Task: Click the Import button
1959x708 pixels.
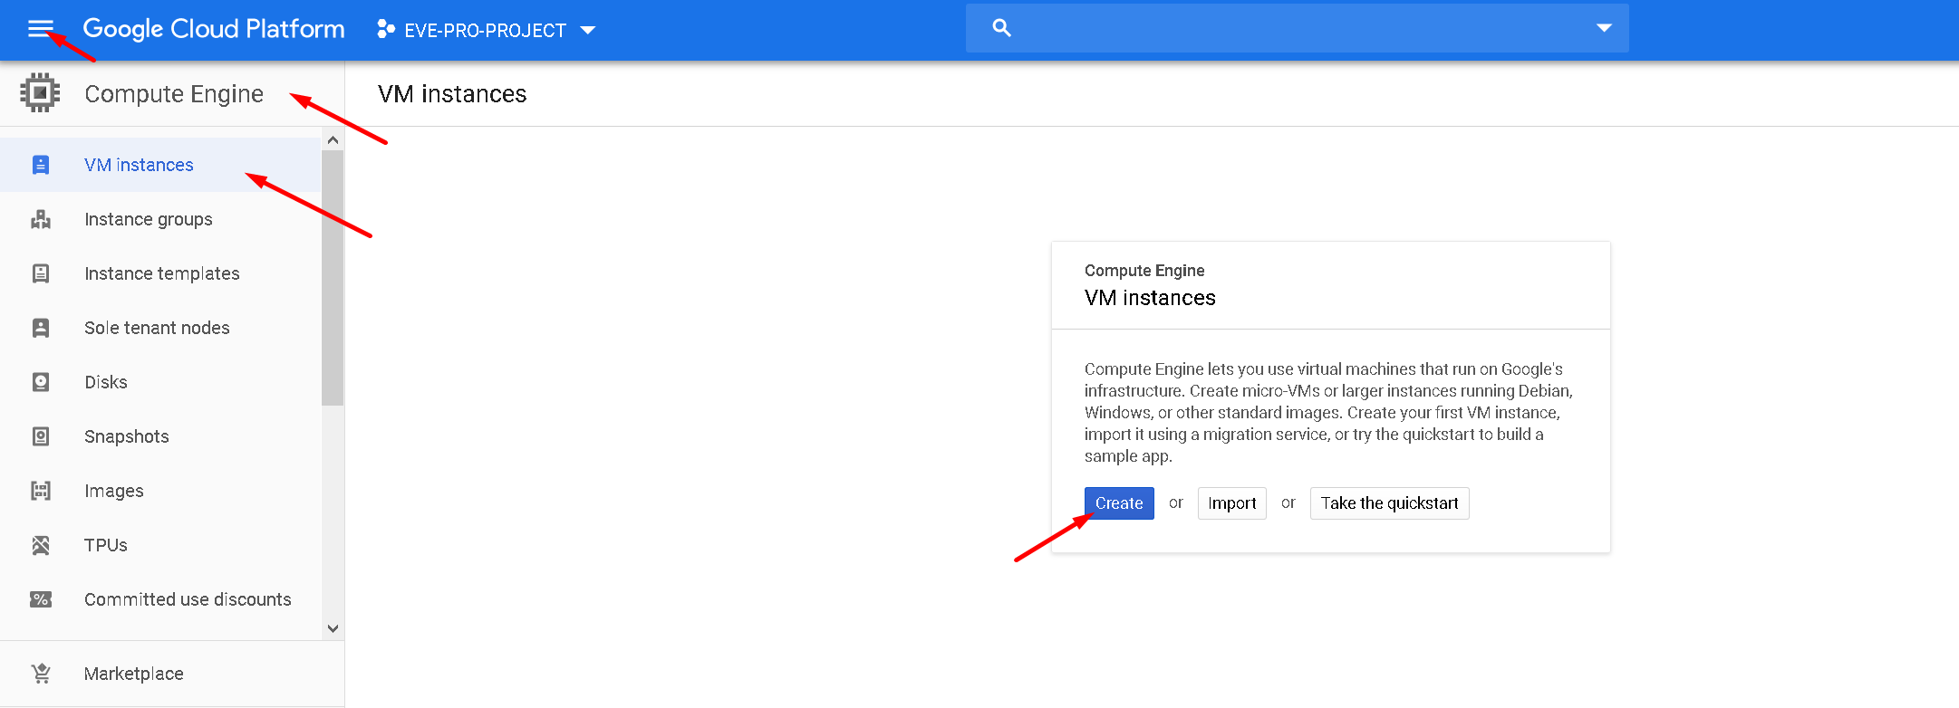Action: click(1231, 503)
